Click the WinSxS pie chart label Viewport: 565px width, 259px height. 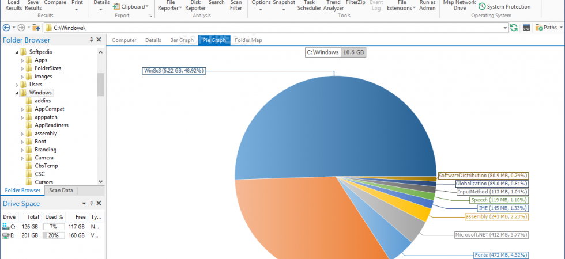(174, 71)
